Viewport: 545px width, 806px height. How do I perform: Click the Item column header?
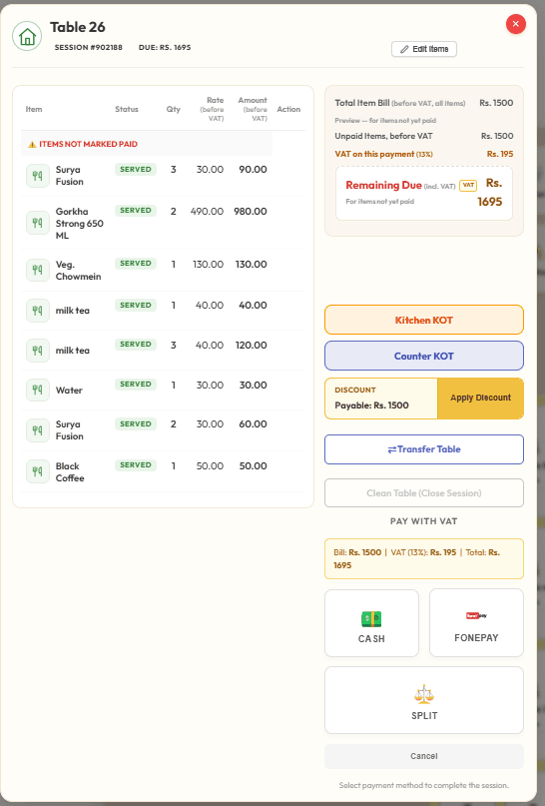pyautogui.click(x=34, y=109)
